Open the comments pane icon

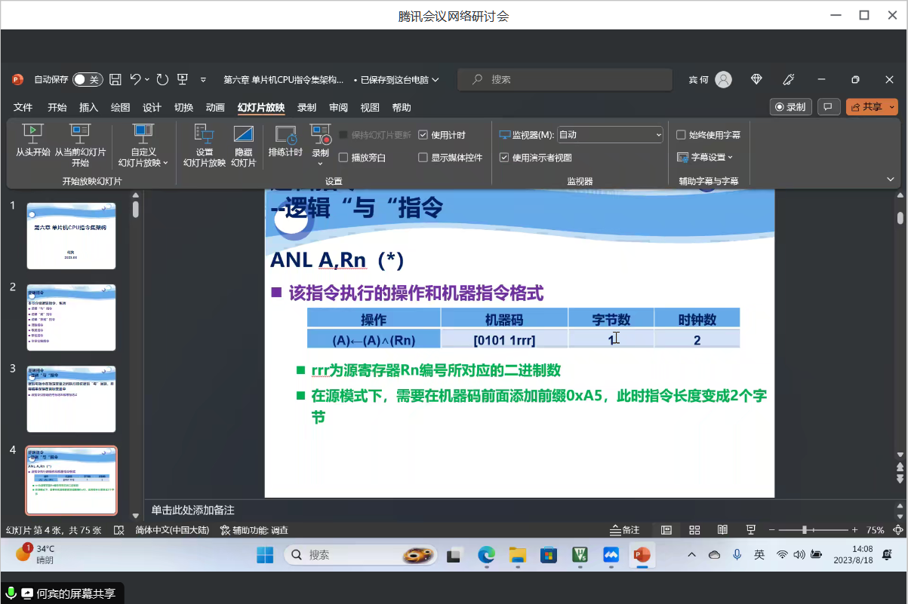coord(828,107)
